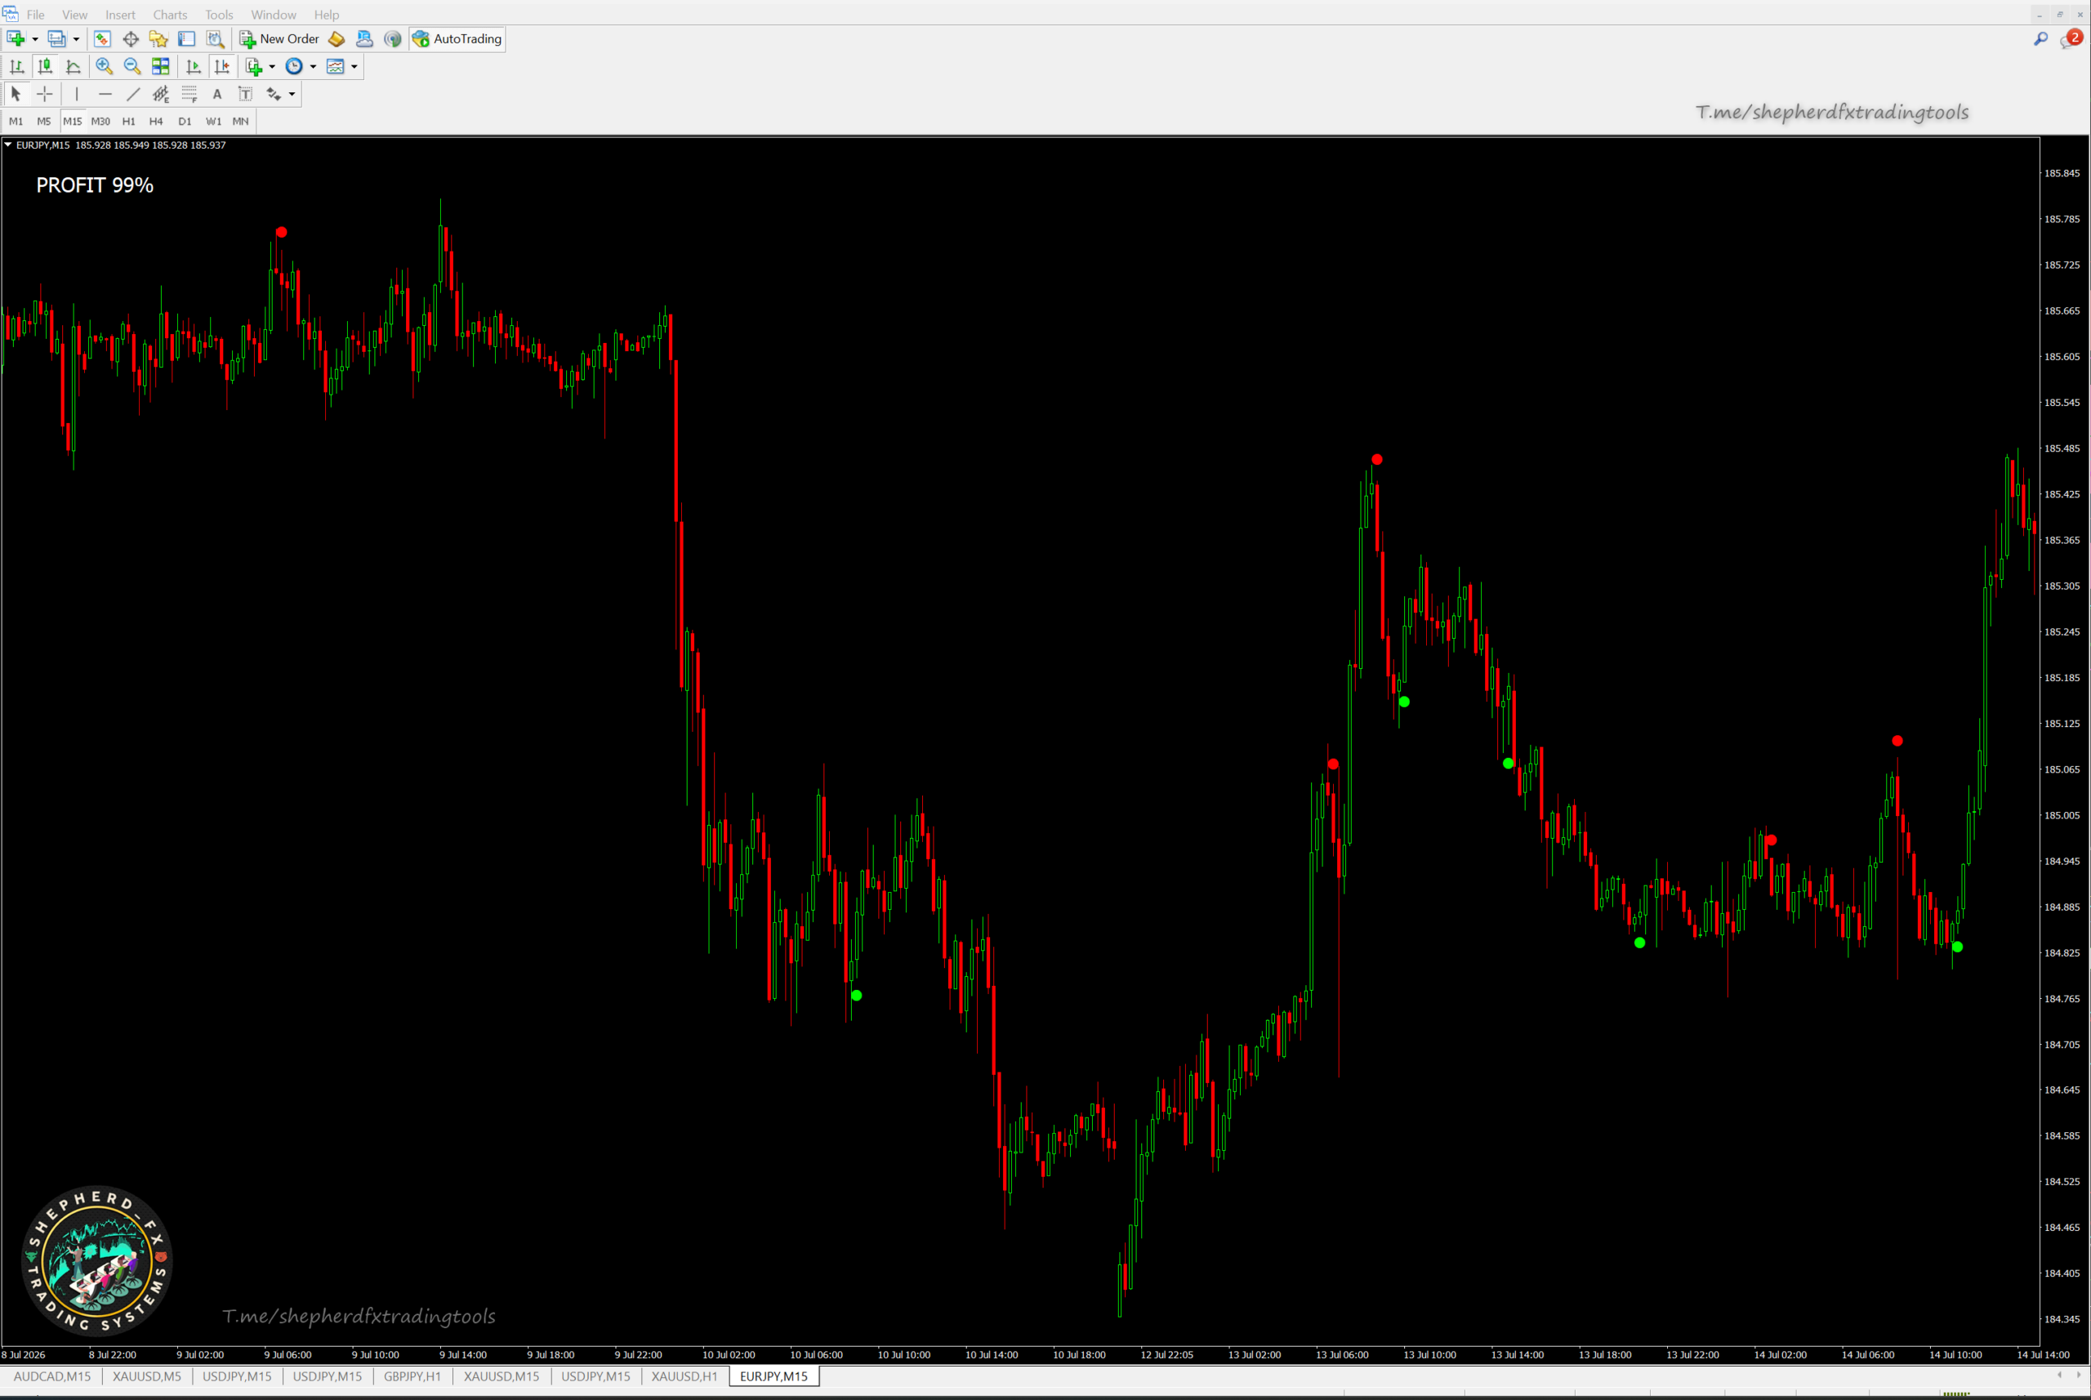
Task: Toggle Chart Shift from right border
Action: pos(222,66)
